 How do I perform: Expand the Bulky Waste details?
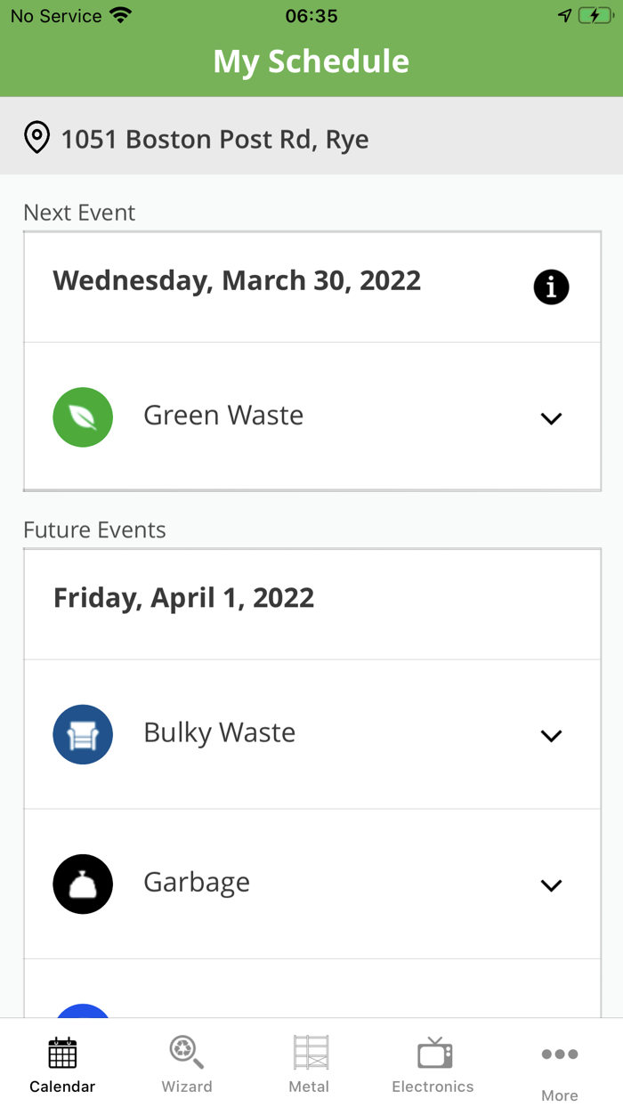pyautogui.click(x=551, y=735)
